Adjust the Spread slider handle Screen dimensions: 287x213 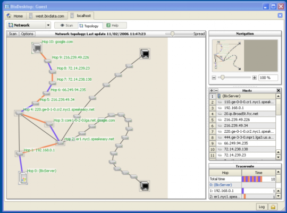tap(172, 33)
